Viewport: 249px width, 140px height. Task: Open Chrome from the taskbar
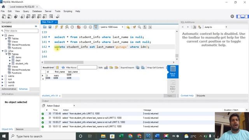coord(130,136)
